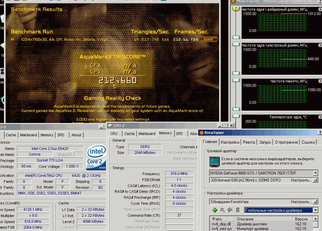Click the monitoring window title bar icon
The width and height of the screenshot is (322, 231).
(233, 2)
